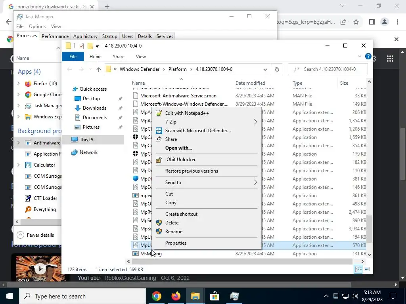Expand the Explorer ribbon chevron
Screen dimensions: 406x304
pyautogui.click(x=359, y=56)
